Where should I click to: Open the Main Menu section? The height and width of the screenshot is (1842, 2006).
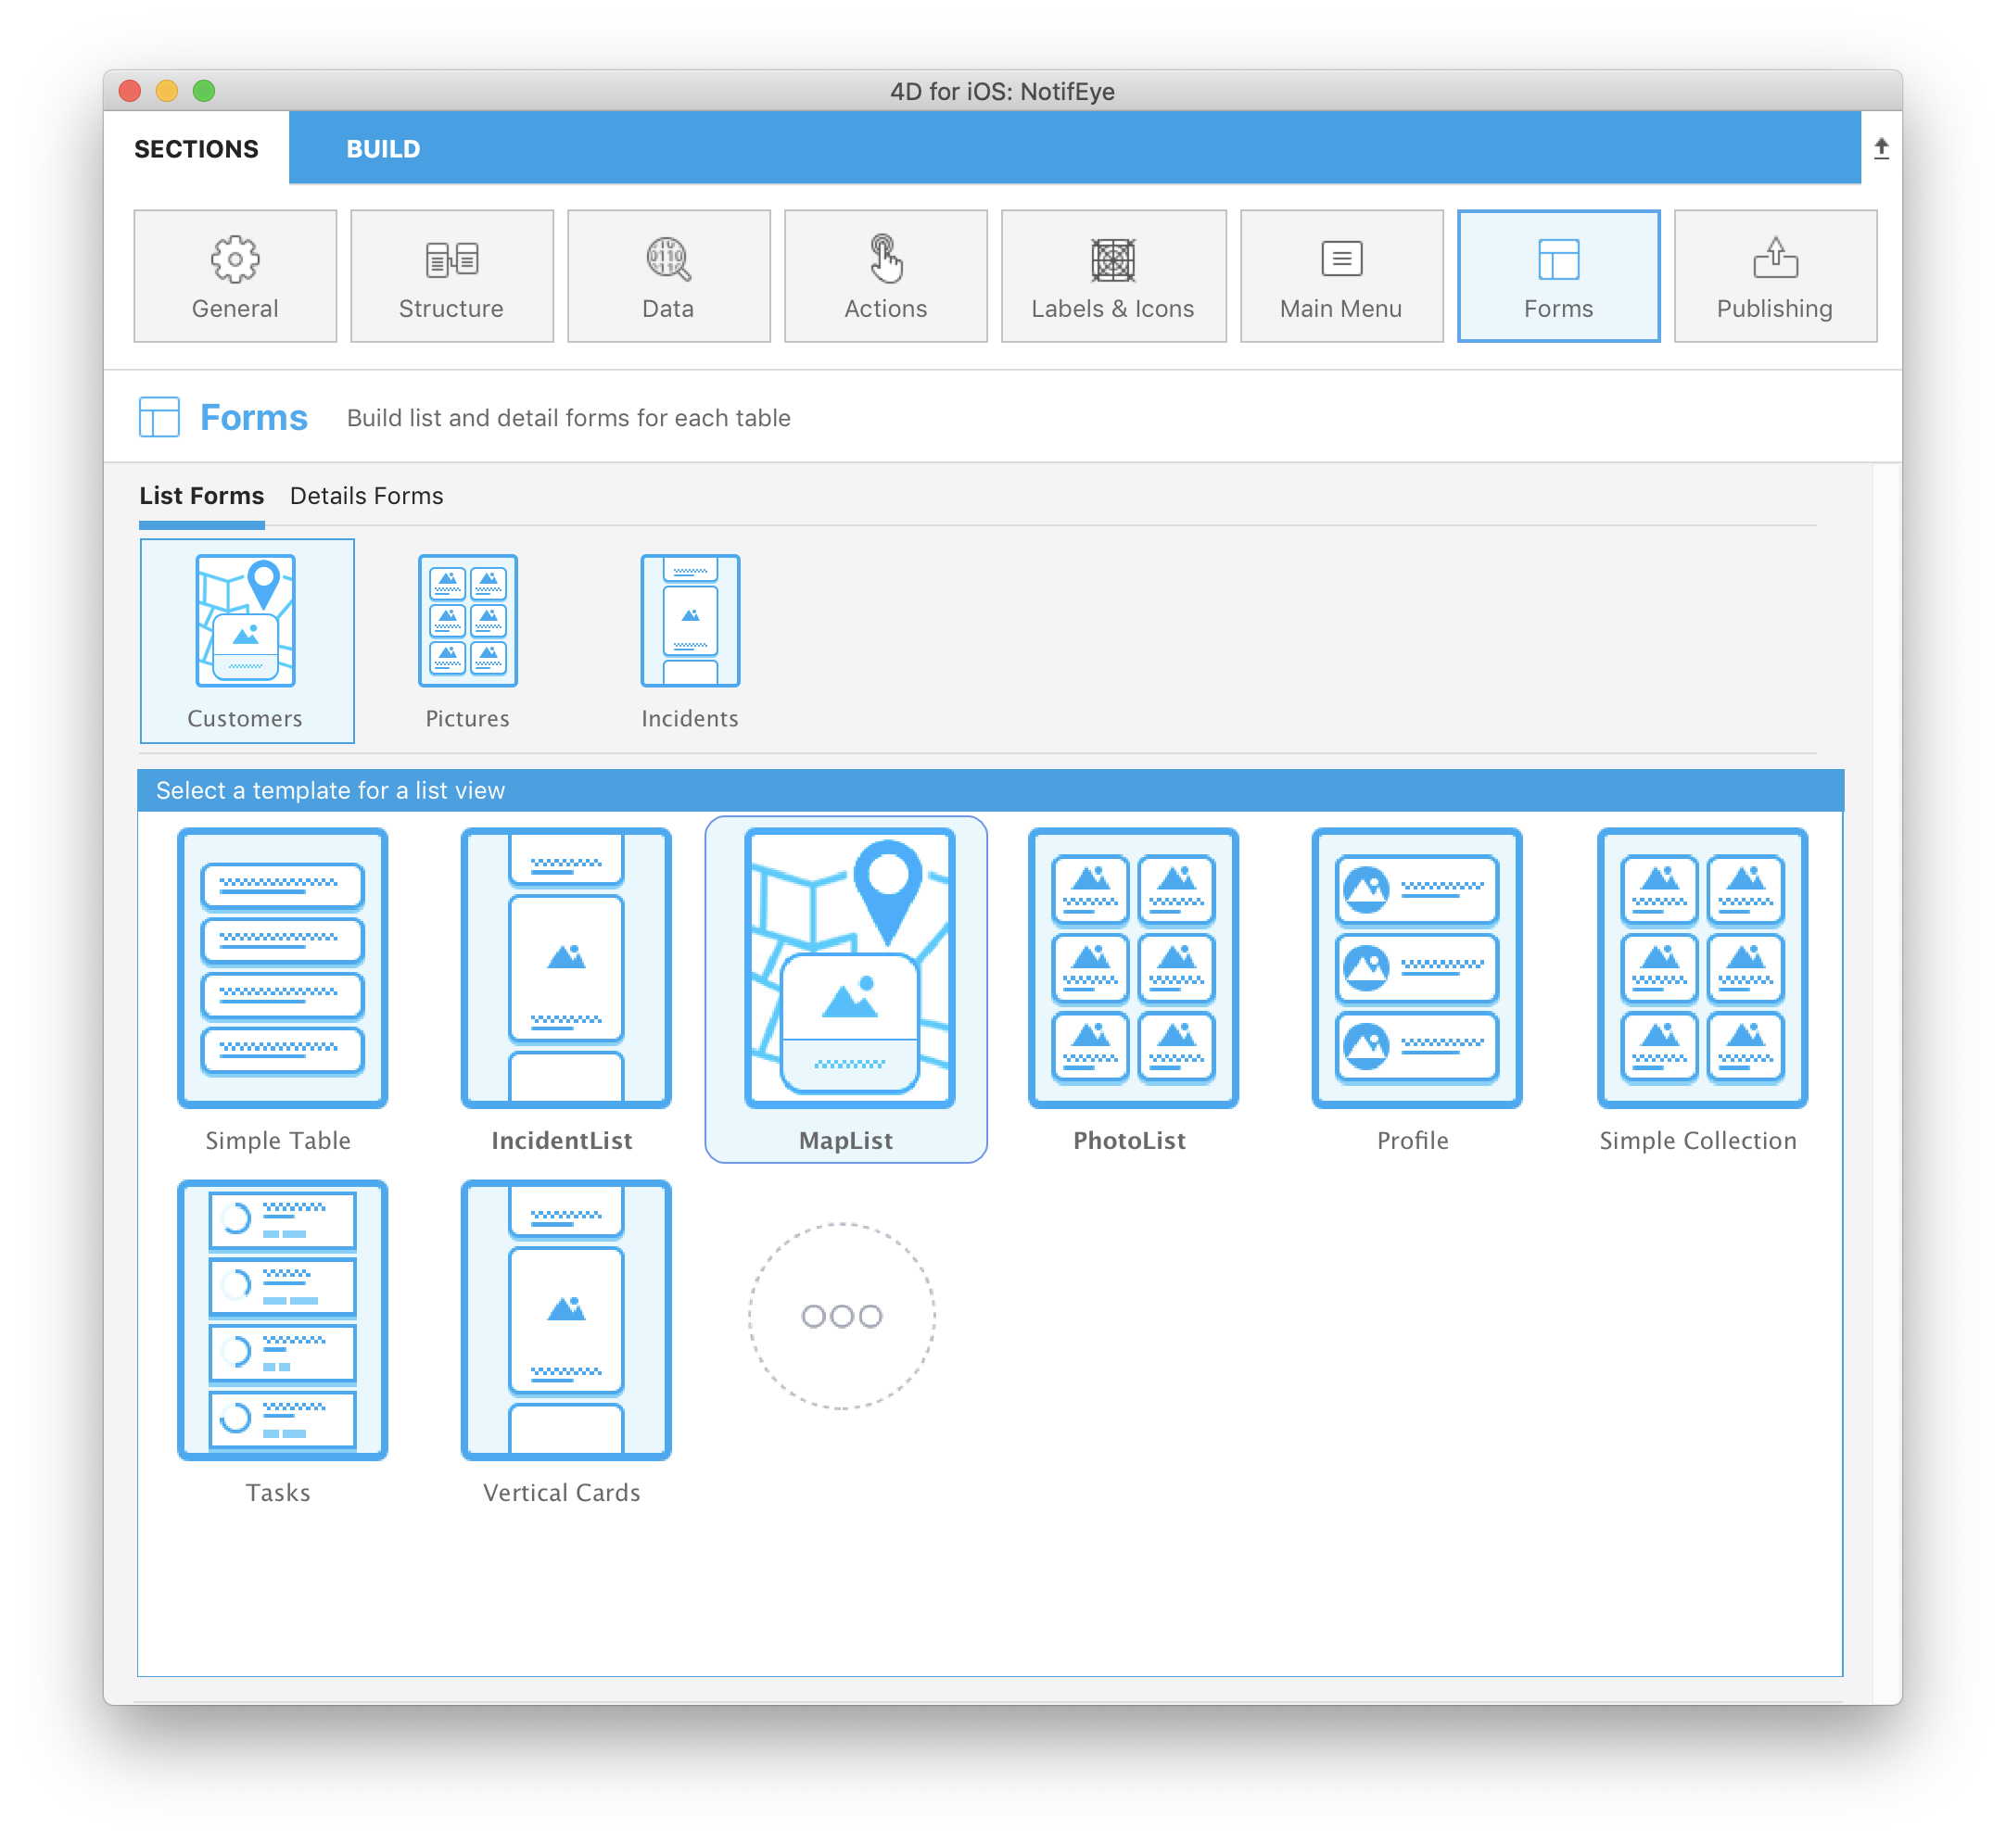click(x=1339, y=276)
